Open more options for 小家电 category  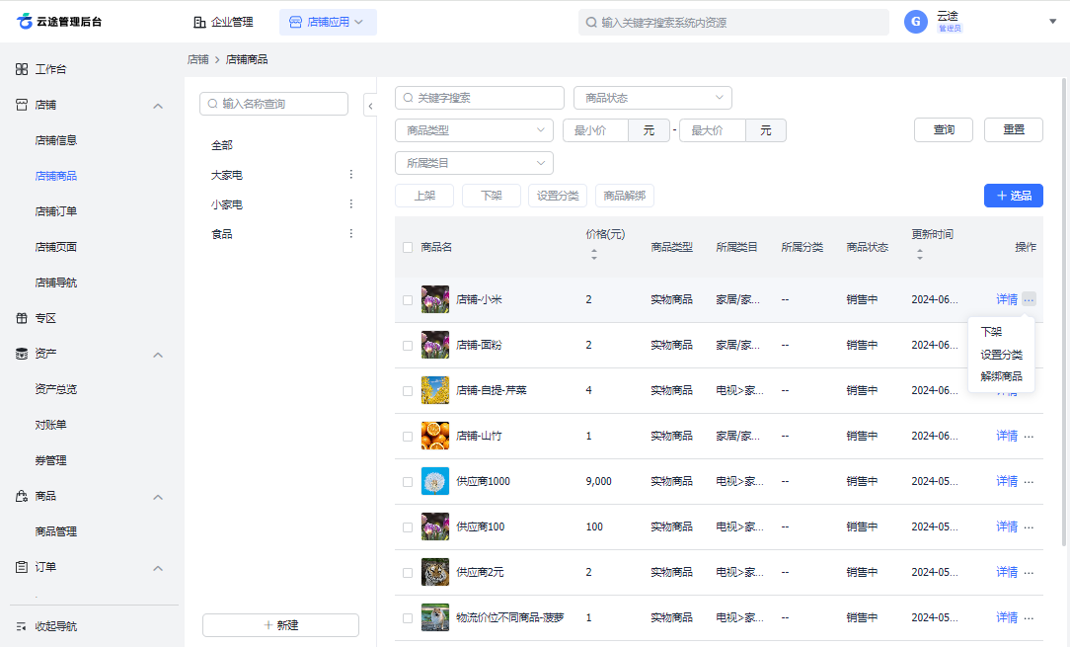(350, 204)
